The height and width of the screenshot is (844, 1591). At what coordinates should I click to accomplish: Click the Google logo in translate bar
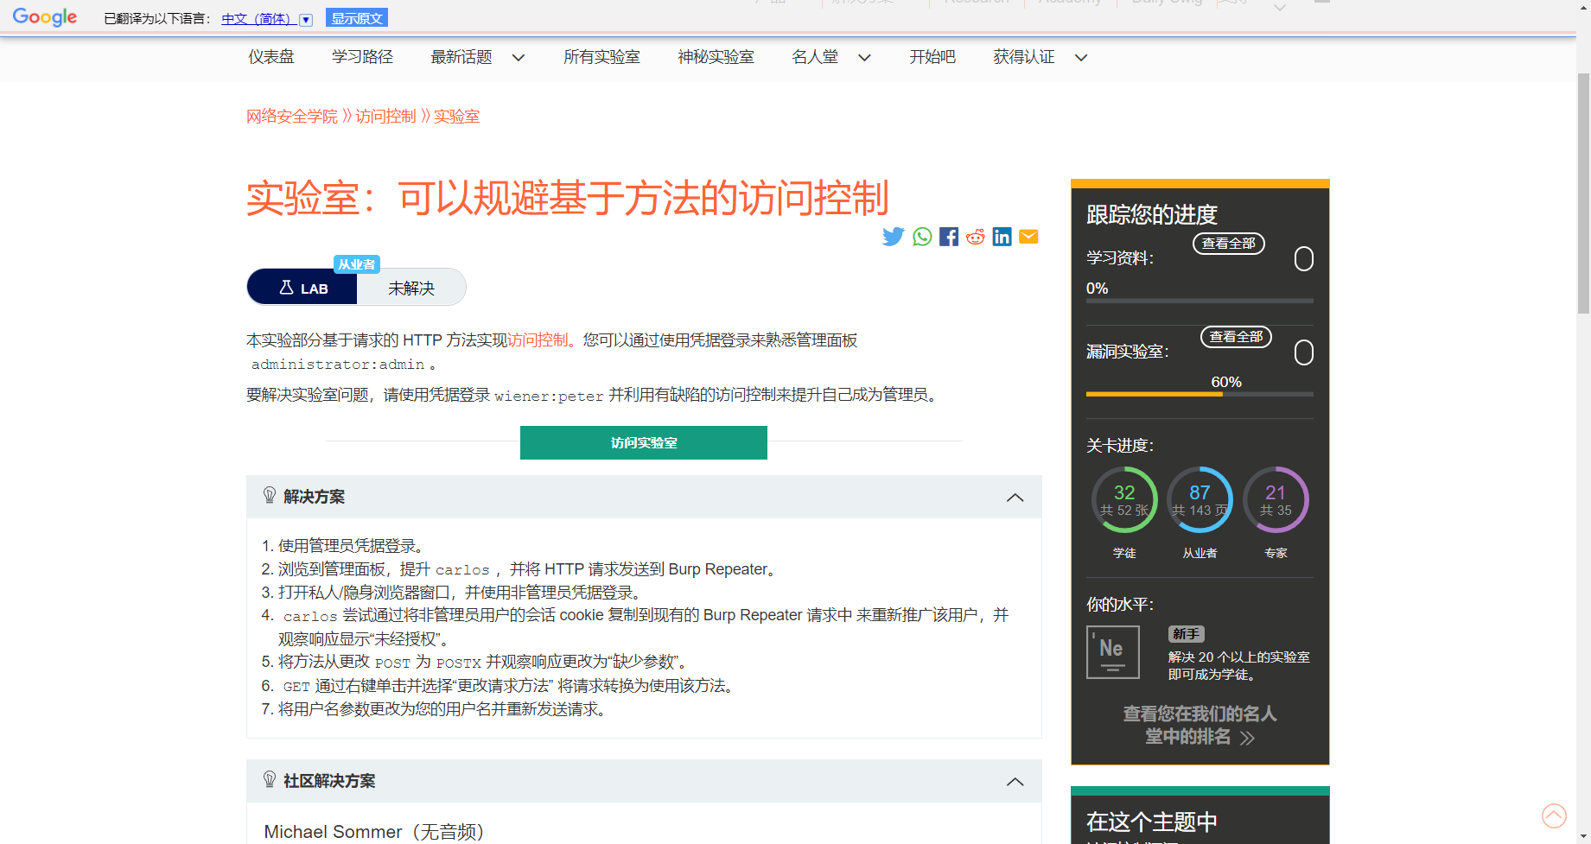45,17
